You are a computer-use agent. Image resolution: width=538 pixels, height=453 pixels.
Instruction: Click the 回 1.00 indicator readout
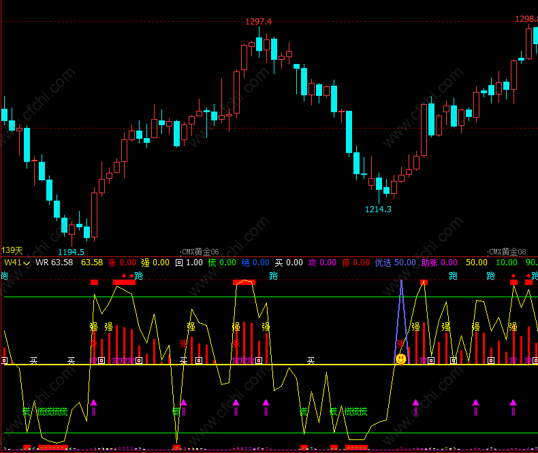tap(189, 263)
